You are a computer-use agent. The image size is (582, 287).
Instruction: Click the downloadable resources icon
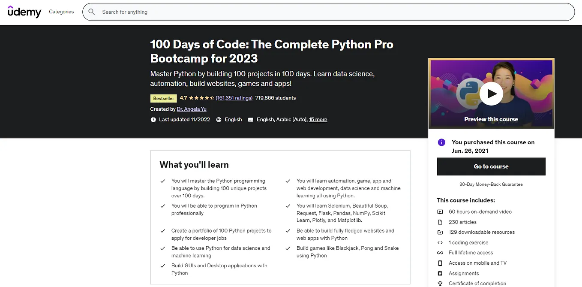pyautogui.click(x=440, y=233)
